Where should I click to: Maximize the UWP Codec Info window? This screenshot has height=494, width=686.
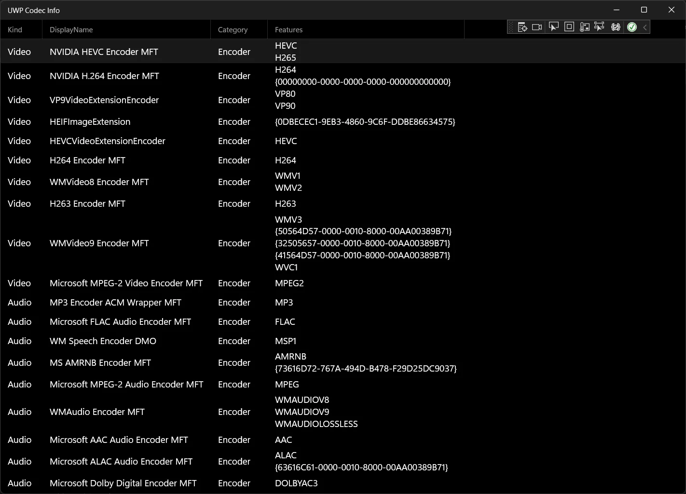644,10
